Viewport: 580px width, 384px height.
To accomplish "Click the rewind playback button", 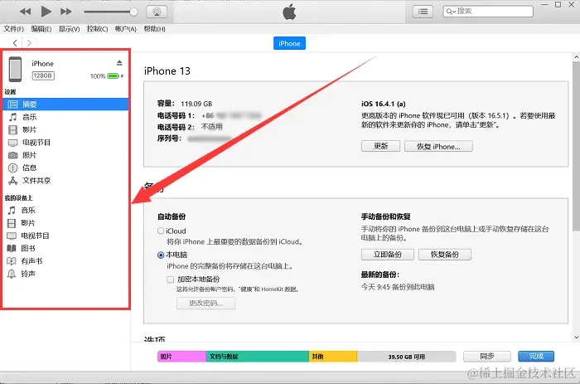I will pyautogui.click(x=25, y=12).
